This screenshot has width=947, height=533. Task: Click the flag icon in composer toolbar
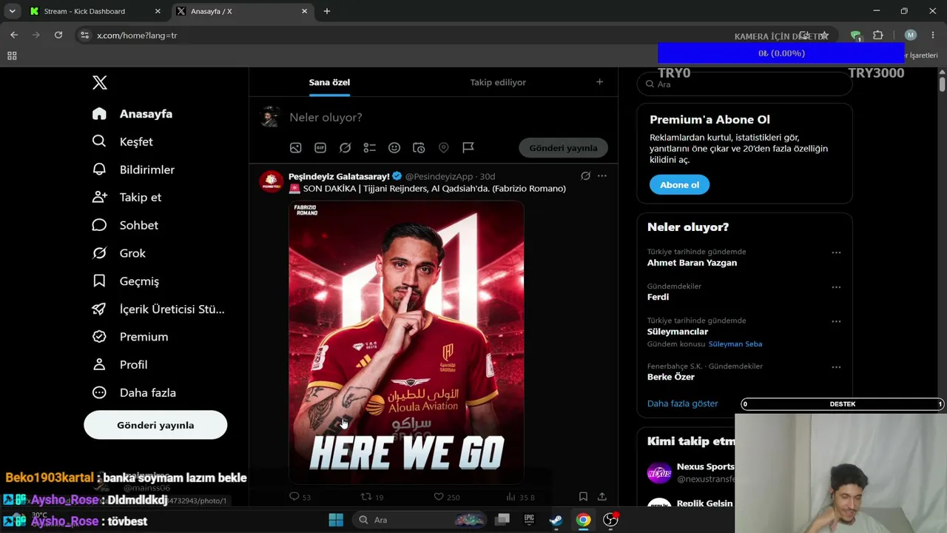point(468,148)
